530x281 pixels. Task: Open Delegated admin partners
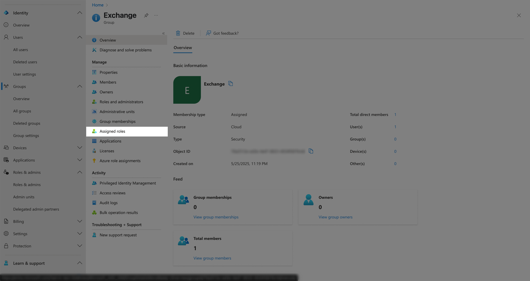coord(36,209)
